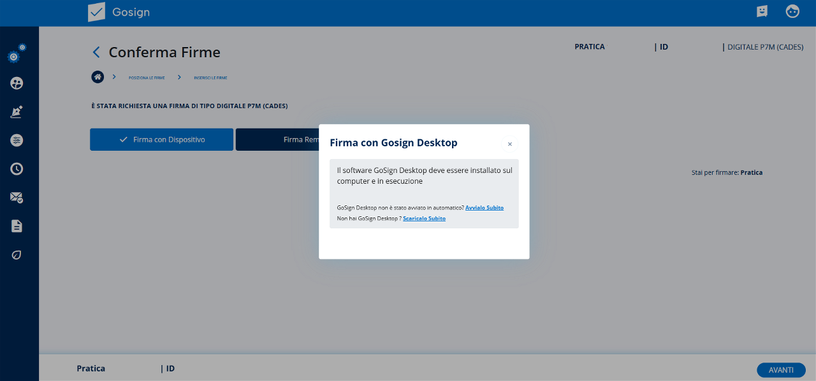This screenshot has width=816, height=381.
Task: Click the clock history icon in sidebar
Action: click(17, 169)
